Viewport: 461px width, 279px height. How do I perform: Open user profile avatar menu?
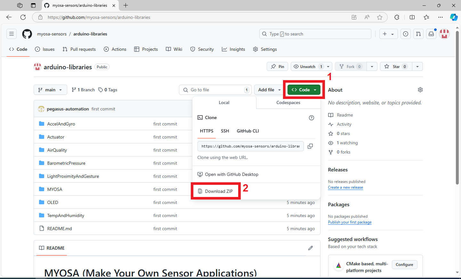tap(444, 34)
